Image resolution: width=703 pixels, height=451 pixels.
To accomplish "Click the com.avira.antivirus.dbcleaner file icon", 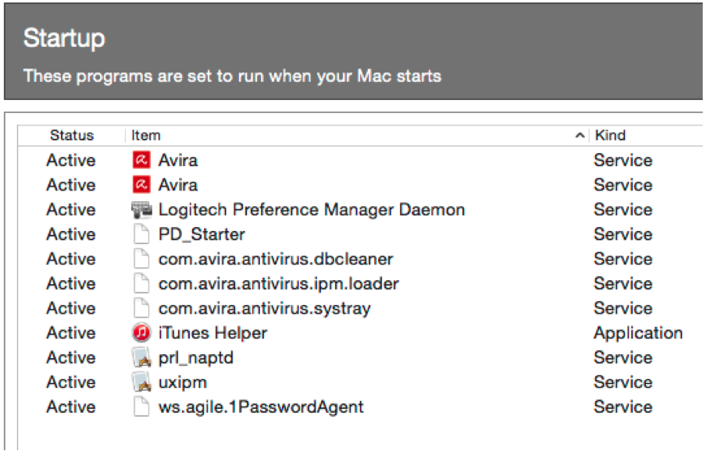I will pyautogui.click(x=141, y=259).
